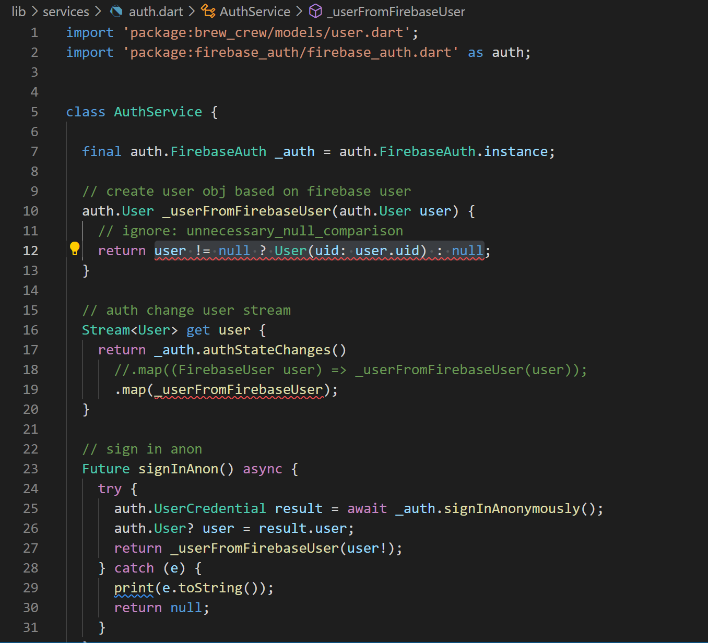Click line number 23 in the gutter
Screen dimensions: 708x643
coord(31,469)
